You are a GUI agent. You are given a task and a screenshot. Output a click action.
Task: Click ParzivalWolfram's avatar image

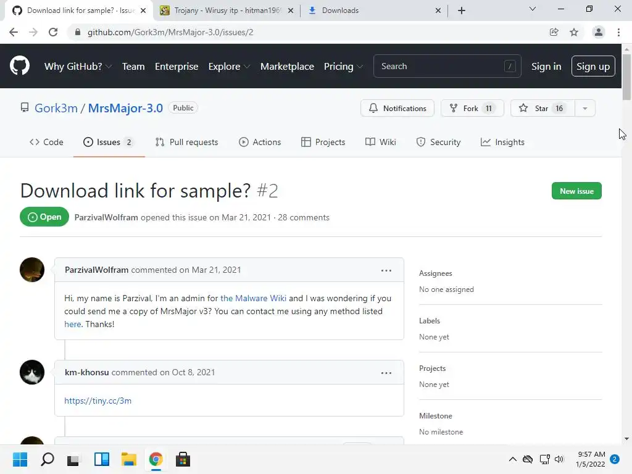tap(32, 270)
